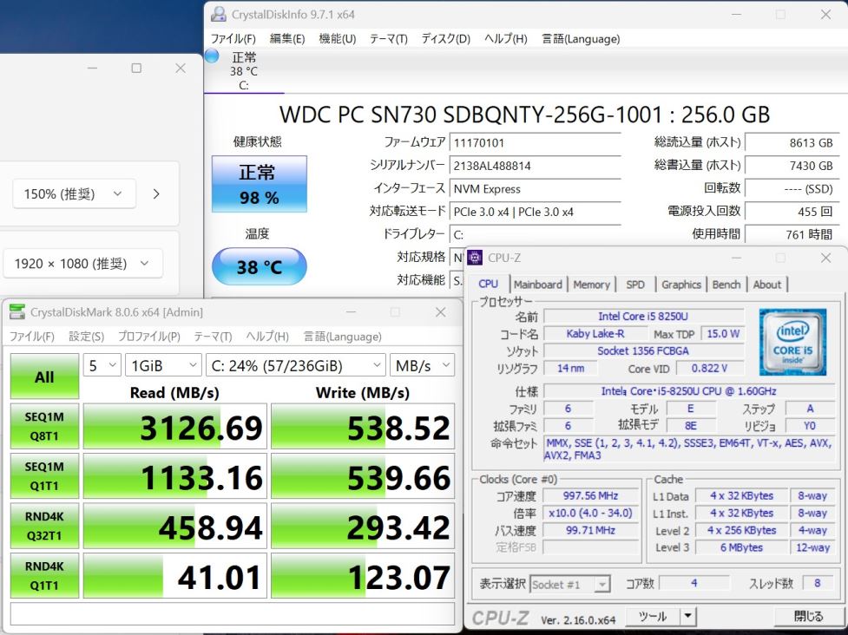Screen dimensions: 848x635
Task: Click the ツール button in CPU-Z
Action: pyautogui.click(x=652, y=616)
